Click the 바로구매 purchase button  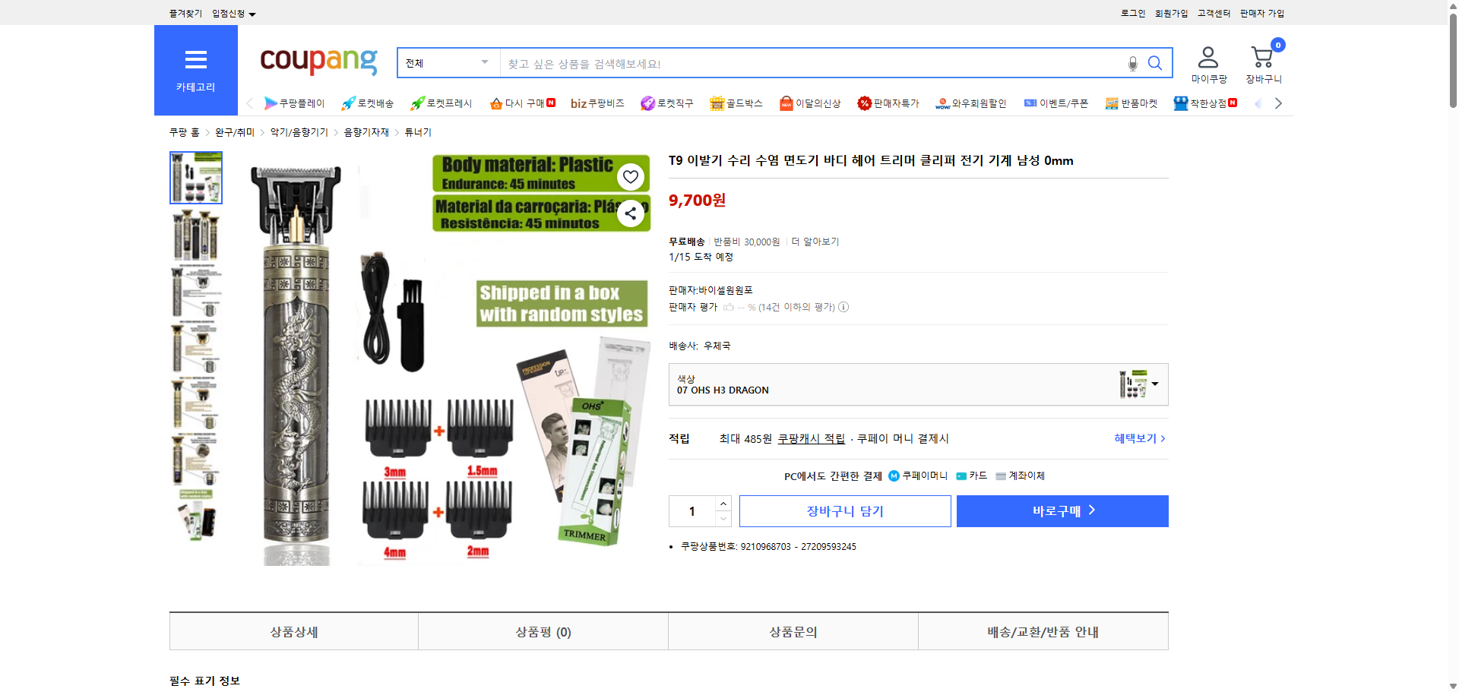click(x=1062, y=510)
